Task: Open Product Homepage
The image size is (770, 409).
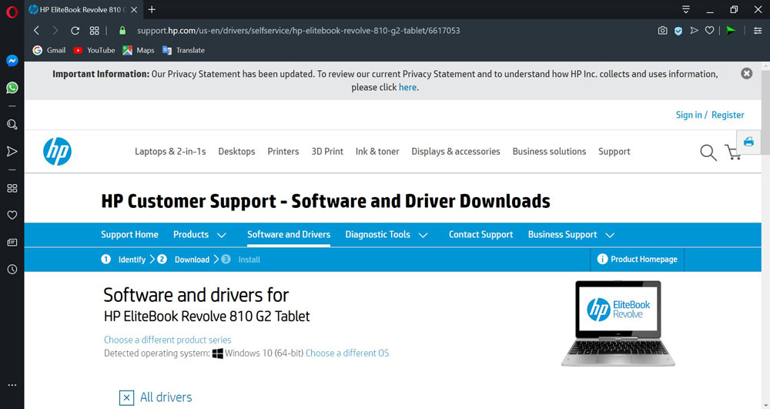Action: click(637, 260)
